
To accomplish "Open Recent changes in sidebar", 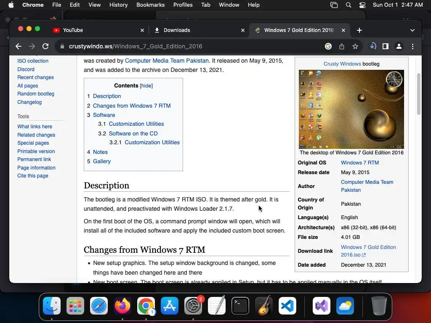I will click(35, 77).
